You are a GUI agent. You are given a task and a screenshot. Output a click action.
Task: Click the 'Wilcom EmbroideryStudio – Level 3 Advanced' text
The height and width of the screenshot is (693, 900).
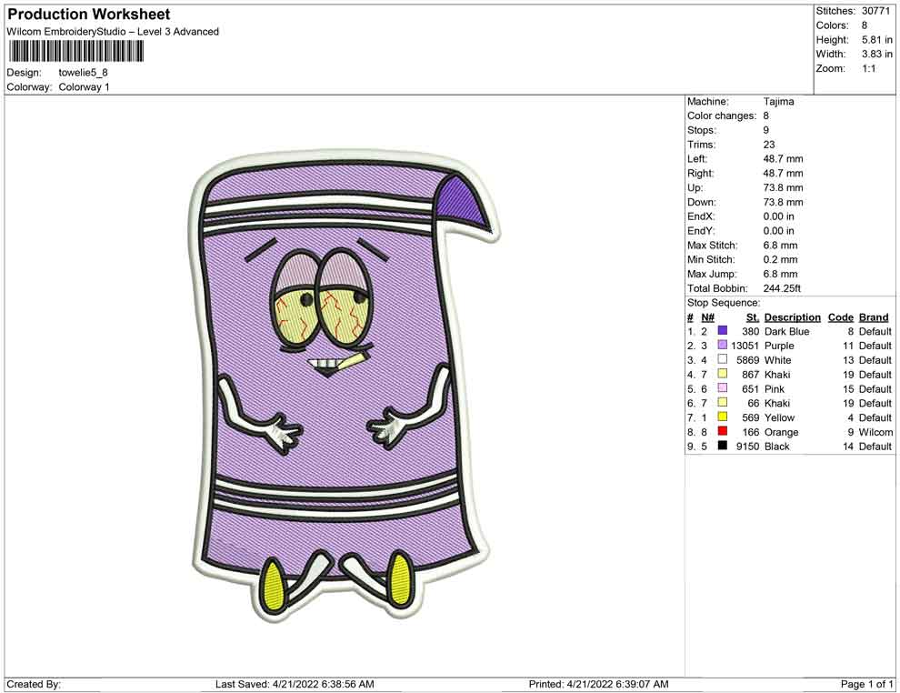point(113,32)
